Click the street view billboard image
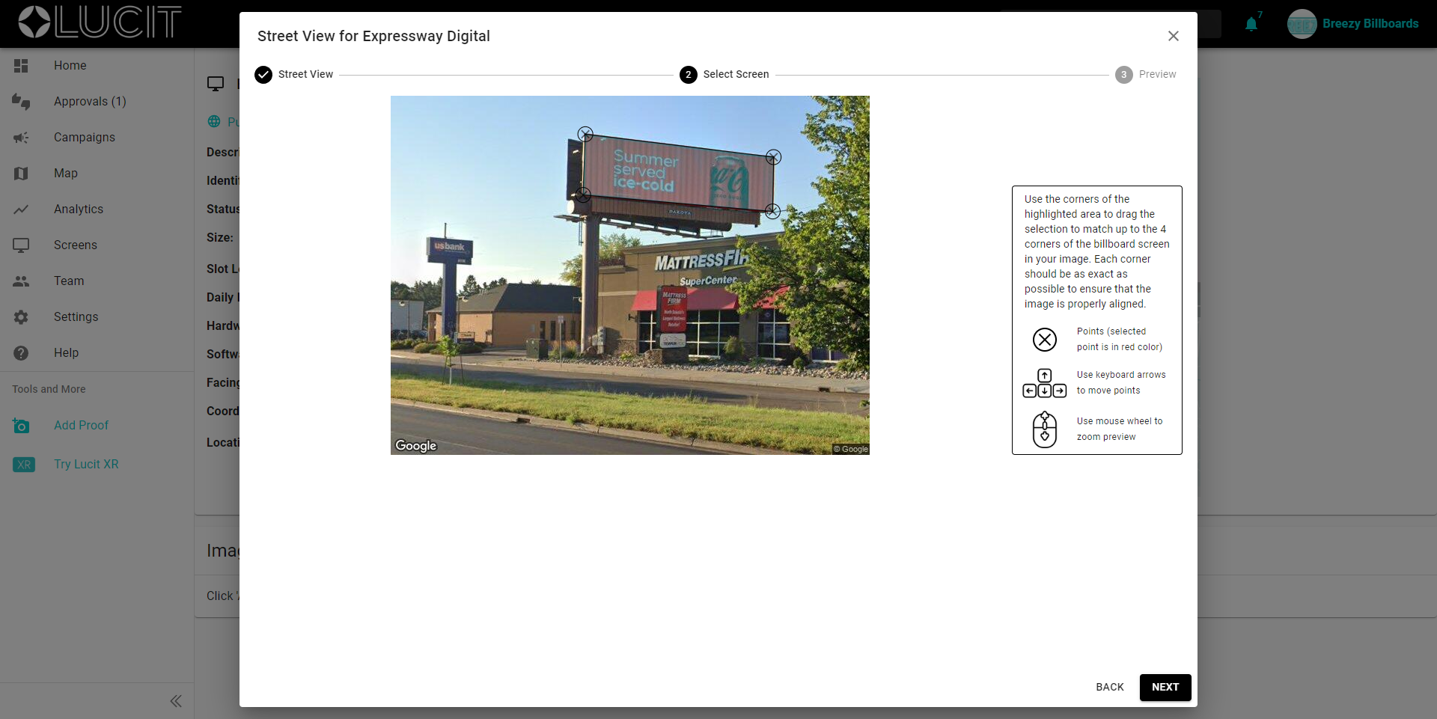The width and height of the screenshot is (1437, 719). (x=630, y=275)
